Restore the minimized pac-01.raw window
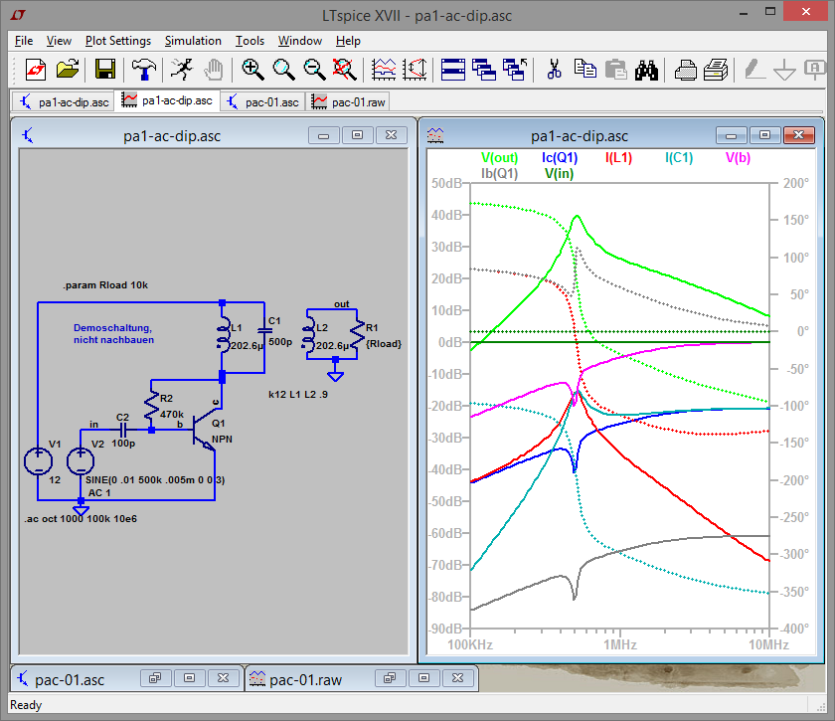 click(x=390, y=678)
